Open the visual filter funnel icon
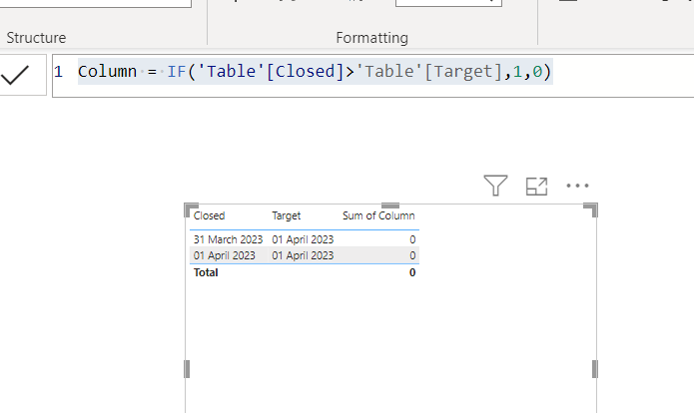Screen dimensions: 694x413 (x=495, y=186)
